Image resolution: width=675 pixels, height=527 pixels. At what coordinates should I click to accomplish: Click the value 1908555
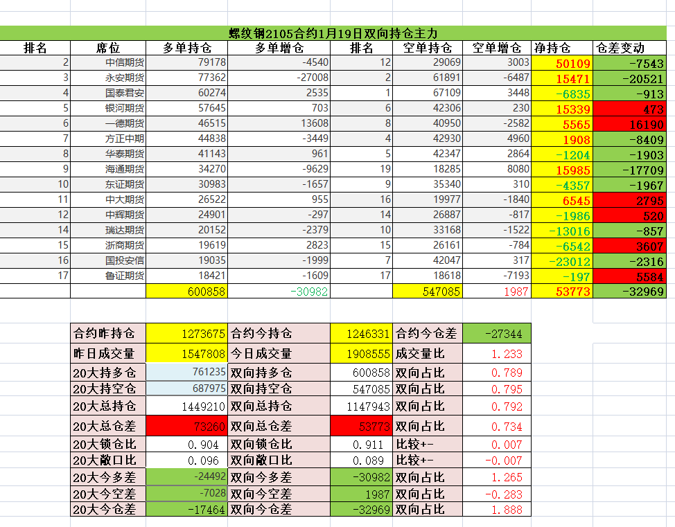tap(361, 353)
